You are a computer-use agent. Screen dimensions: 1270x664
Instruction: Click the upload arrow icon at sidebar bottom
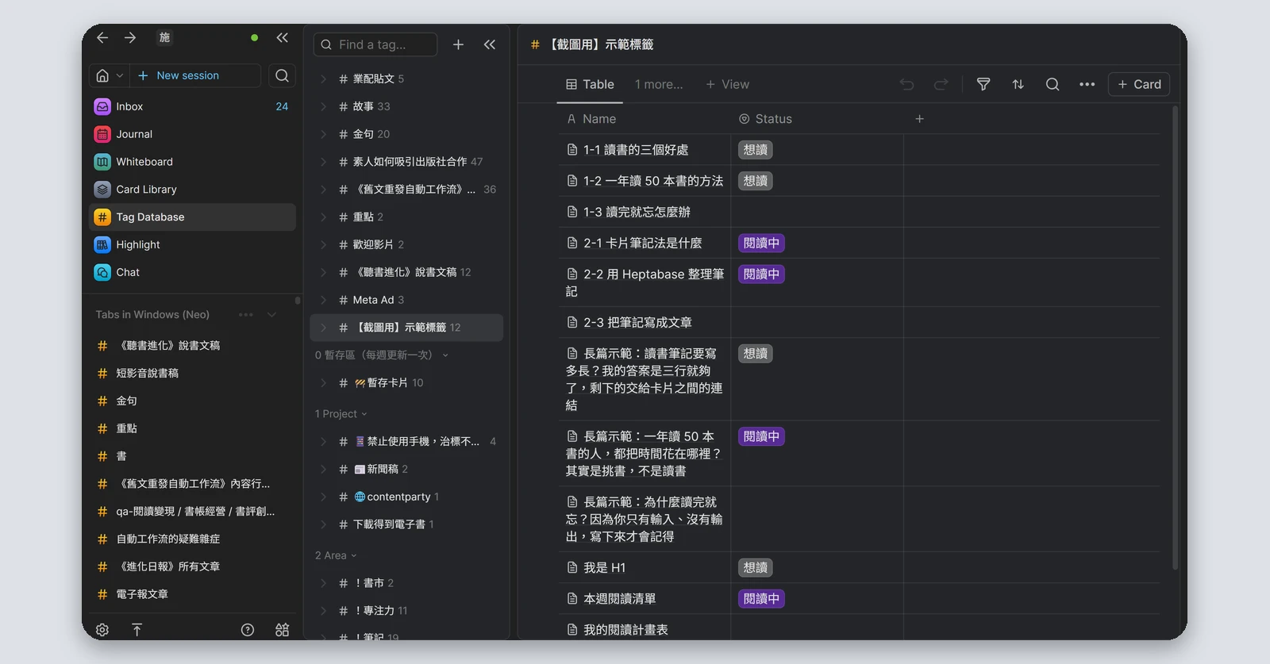[x=137, y=630]
